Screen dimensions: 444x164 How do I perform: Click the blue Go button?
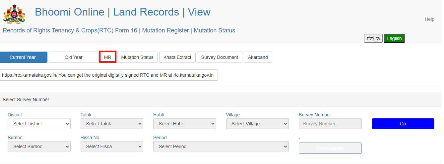403,124
